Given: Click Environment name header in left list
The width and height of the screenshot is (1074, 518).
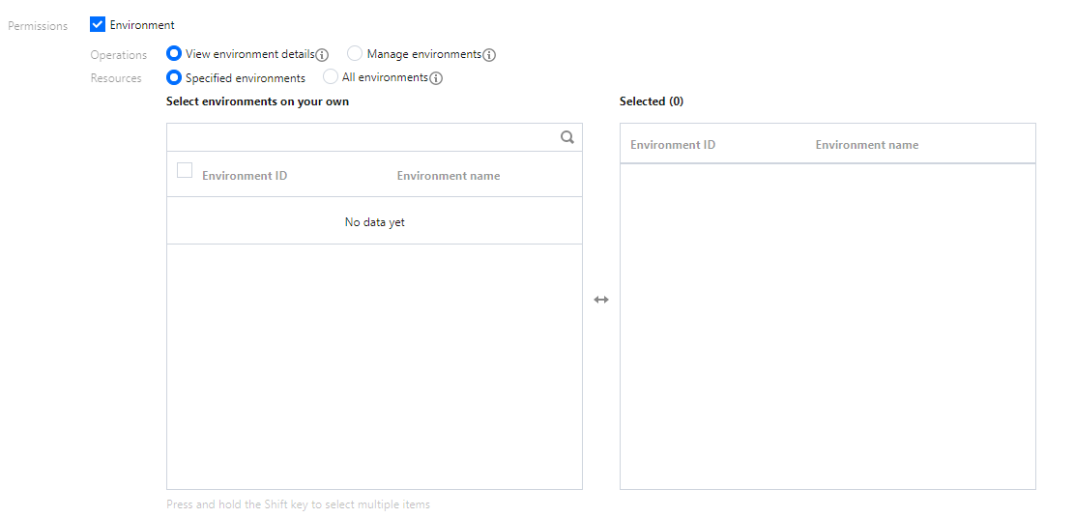Looking at the screenshot, I should [449, 176].
